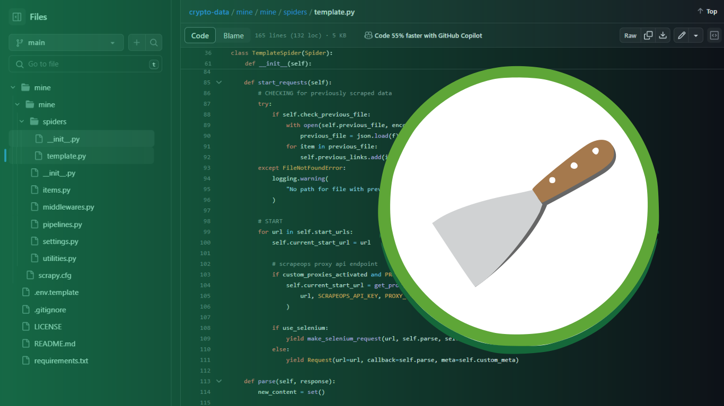The width and height of the screenshot is (724, 406).
Task: Collapse the nested mine folder chevron
Action: click(x=17, y=104)
